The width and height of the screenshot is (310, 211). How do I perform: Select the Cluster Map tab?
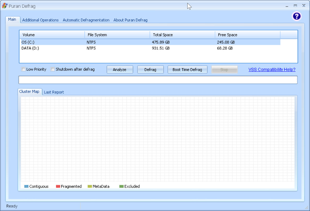tap(29, 92)
